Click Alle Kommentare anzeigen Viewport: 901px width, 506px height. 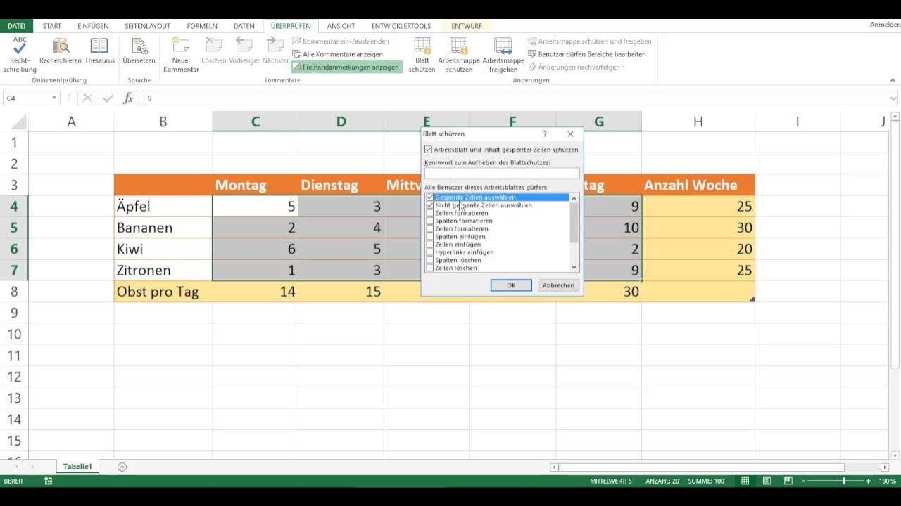pos(338,54)
